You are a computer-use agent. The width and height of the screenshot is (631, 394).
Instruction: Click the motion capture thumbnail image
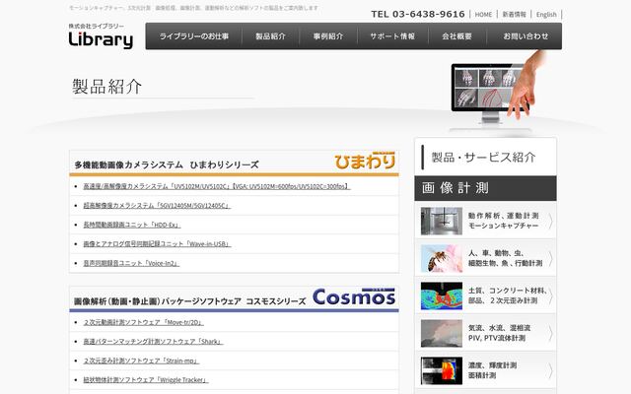tap(442, 221)
